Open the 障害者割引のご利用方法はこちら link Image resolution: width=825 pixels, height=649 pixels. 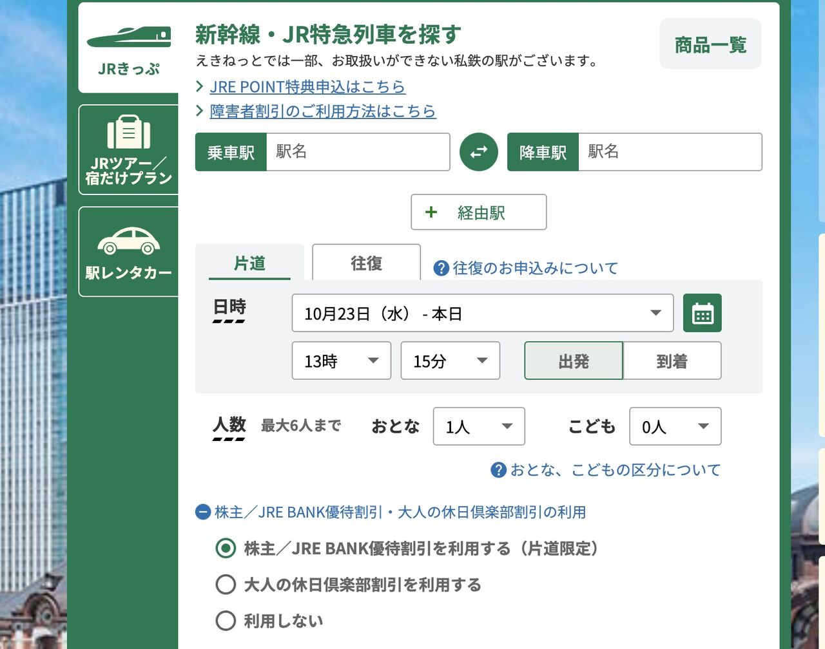click(323, 111)
